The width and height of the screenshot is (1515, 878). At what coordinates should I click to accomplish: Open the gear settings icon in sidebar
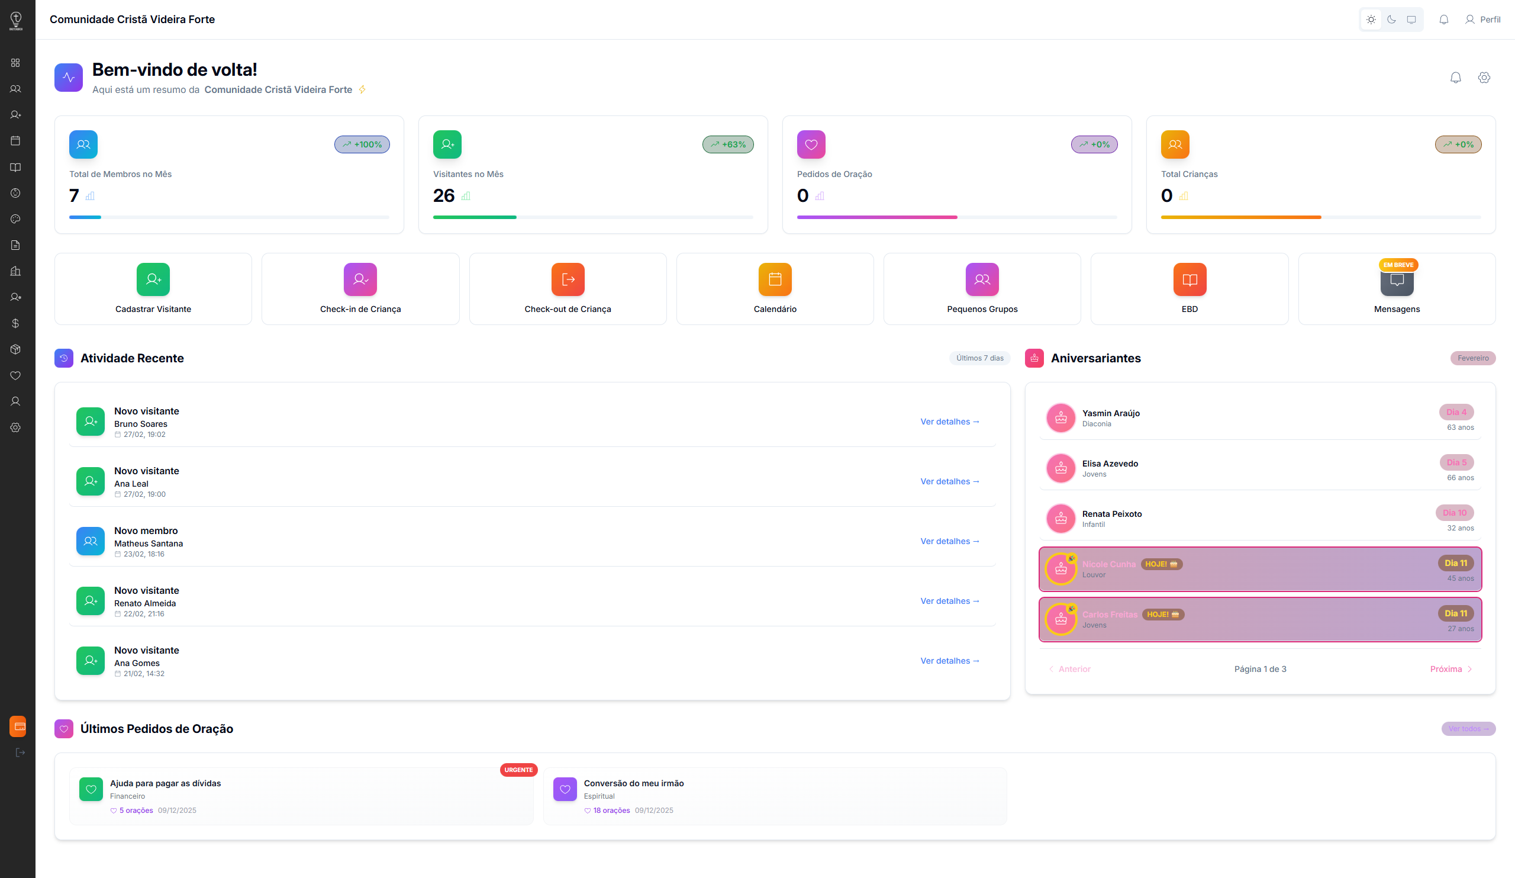(15, 427)
